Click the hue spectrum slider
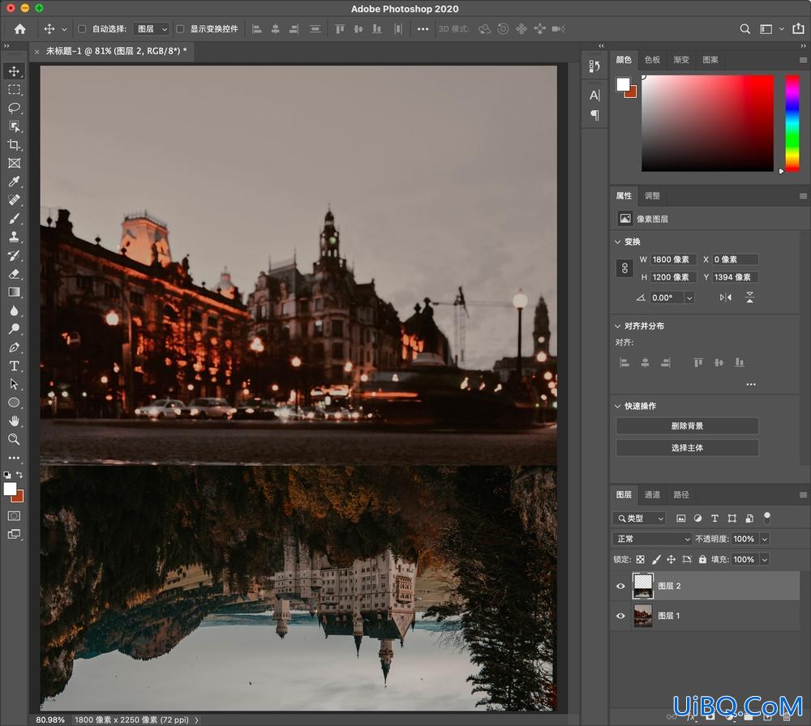Screen dimensions: 811x726 pyautogui.click(x=792, y=123)
